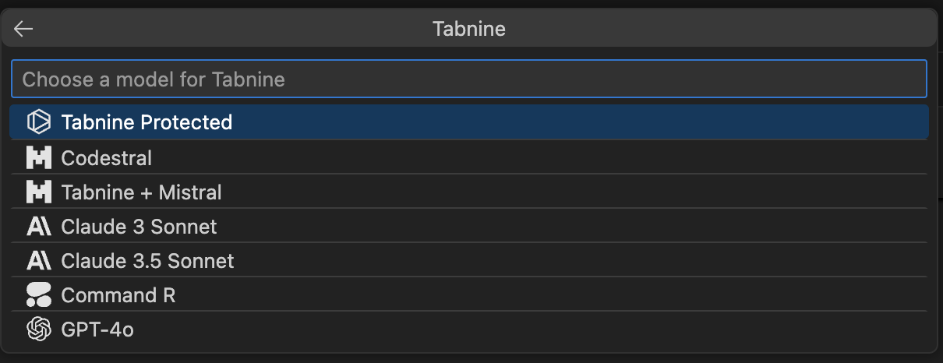Pick the currently highlighted model row

pyautogui.click(x=468, y=122)
